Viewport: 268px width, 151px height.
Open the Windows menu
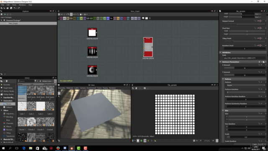point(22,5)
